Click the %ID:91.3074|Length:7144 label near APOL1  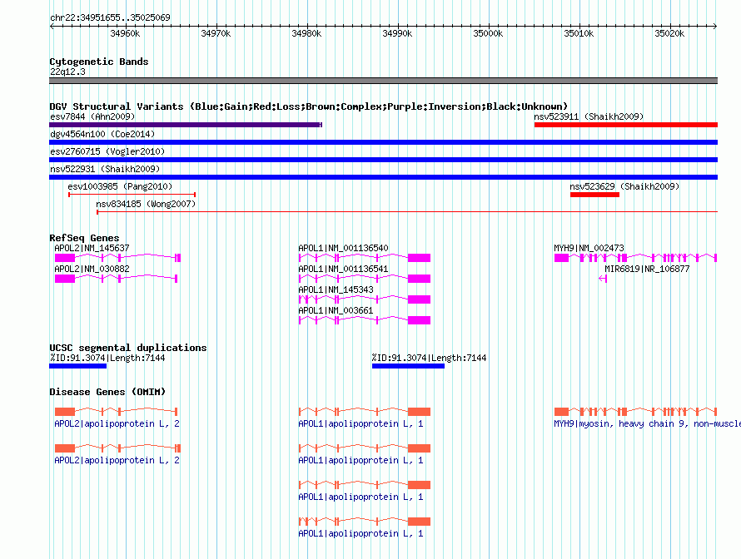point(429,358)
